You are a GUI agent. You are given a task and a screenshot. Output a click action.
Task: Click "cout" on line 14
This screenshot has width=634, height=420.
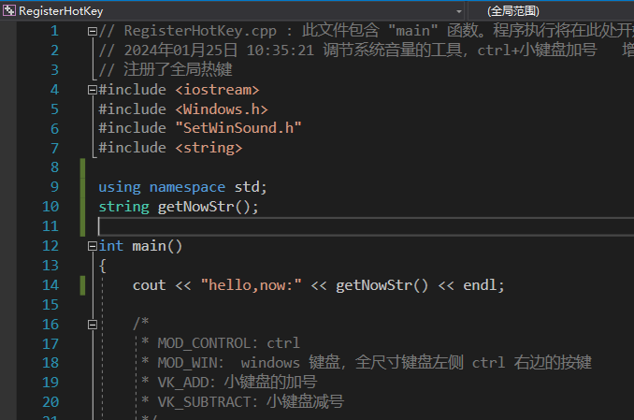150,285
